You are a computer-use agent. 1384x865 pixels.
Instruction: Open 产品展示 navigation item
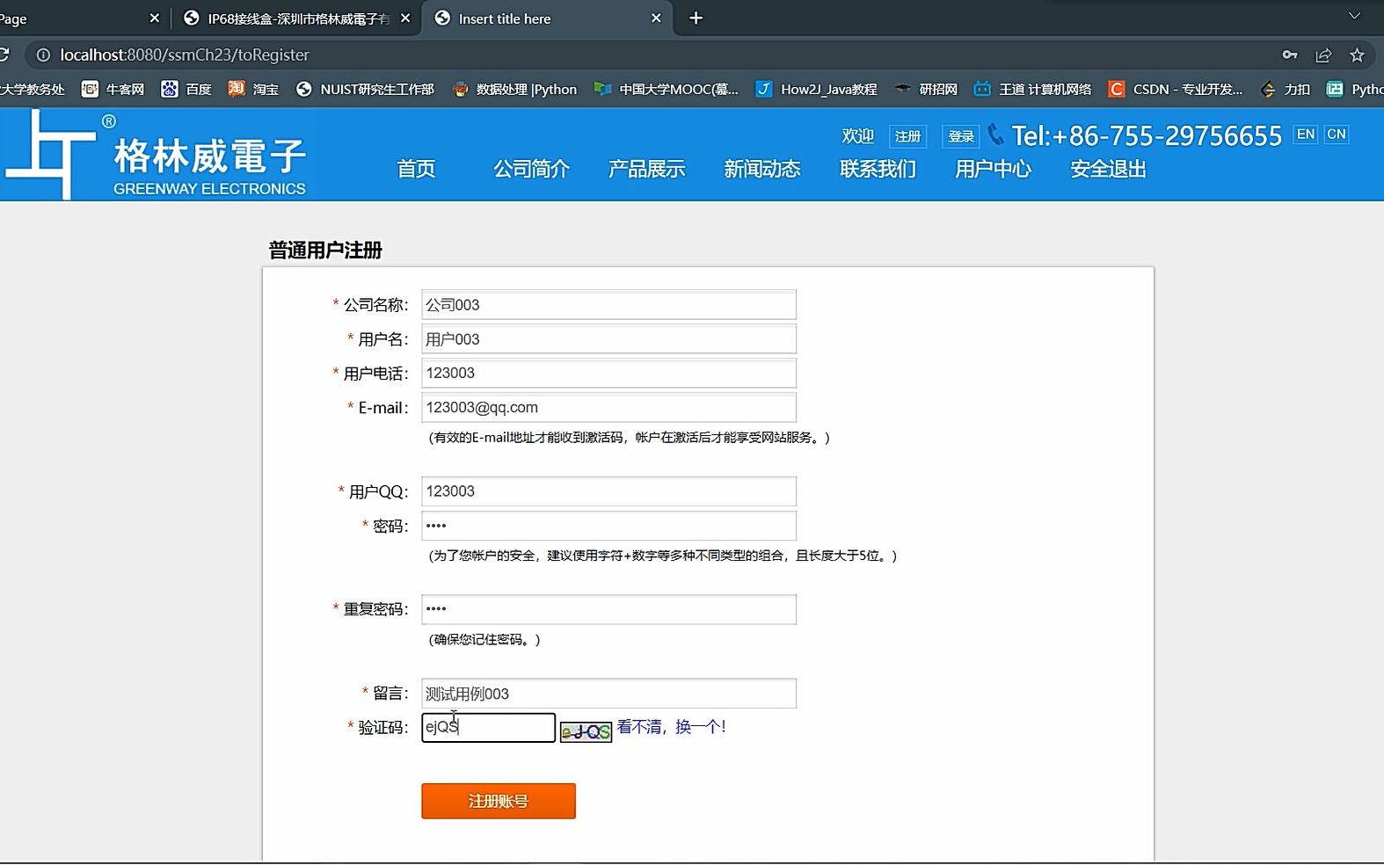[x=646, y=169]
